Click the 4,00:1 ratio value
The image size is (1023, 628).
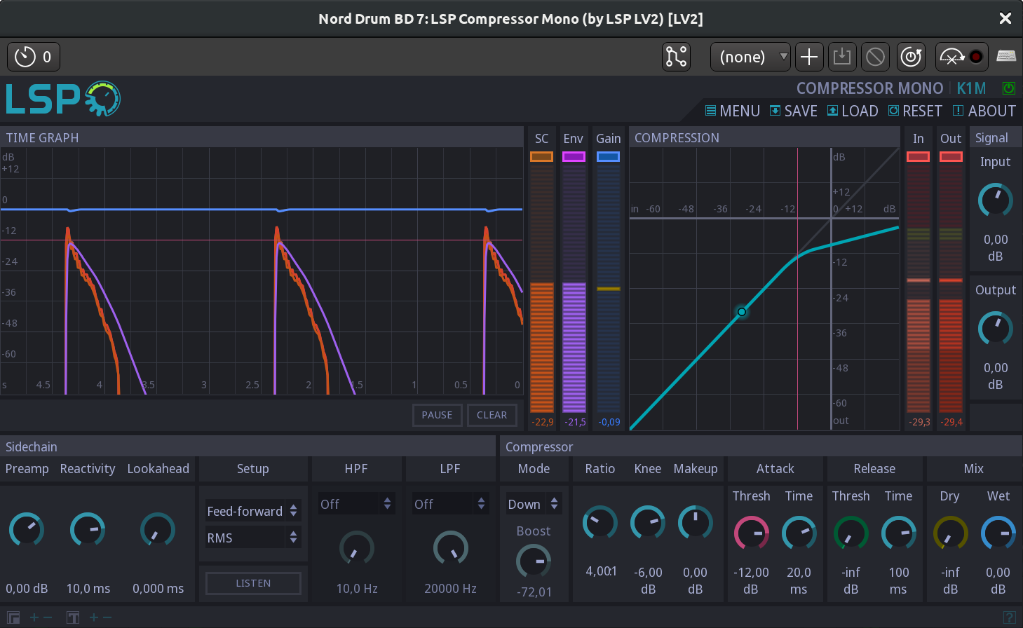pyautogui.click(x=601, y=572)
